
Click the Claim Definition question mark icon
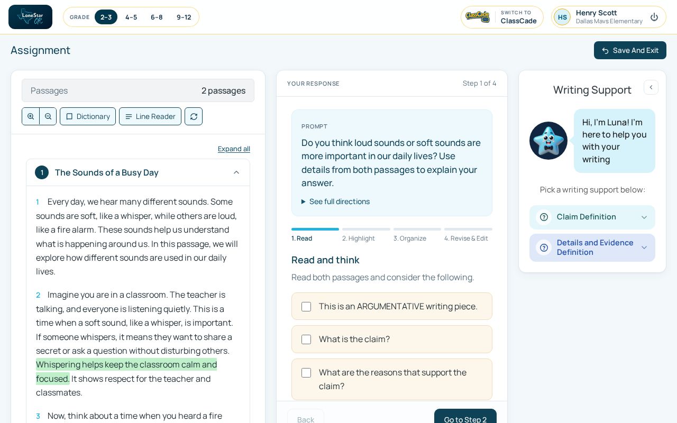point(544,217)
